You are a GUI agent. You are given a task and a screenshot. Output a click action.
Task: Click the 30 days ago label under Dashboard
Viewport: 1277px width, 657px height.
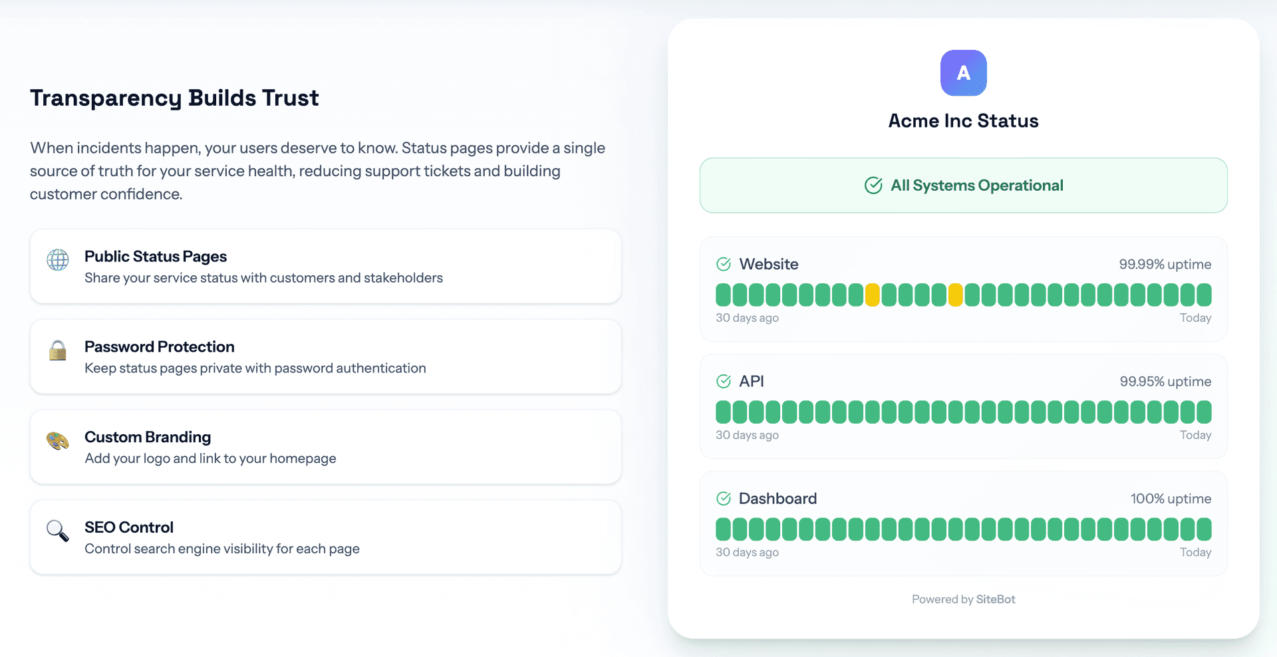[x=747, y=552]
